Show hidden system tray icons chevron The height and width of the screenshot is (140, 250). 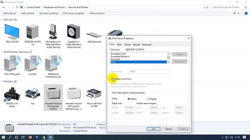point(222,137)
